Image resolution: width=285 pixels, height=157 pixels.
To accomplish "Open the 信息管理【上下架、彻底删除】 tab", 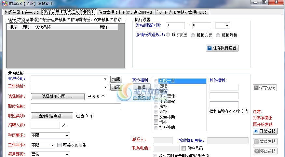I will (x=126, y=12).
